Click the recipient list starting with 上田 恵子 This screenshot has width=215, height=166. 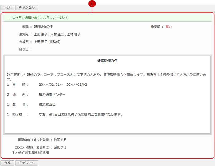[x=57, y=34]
